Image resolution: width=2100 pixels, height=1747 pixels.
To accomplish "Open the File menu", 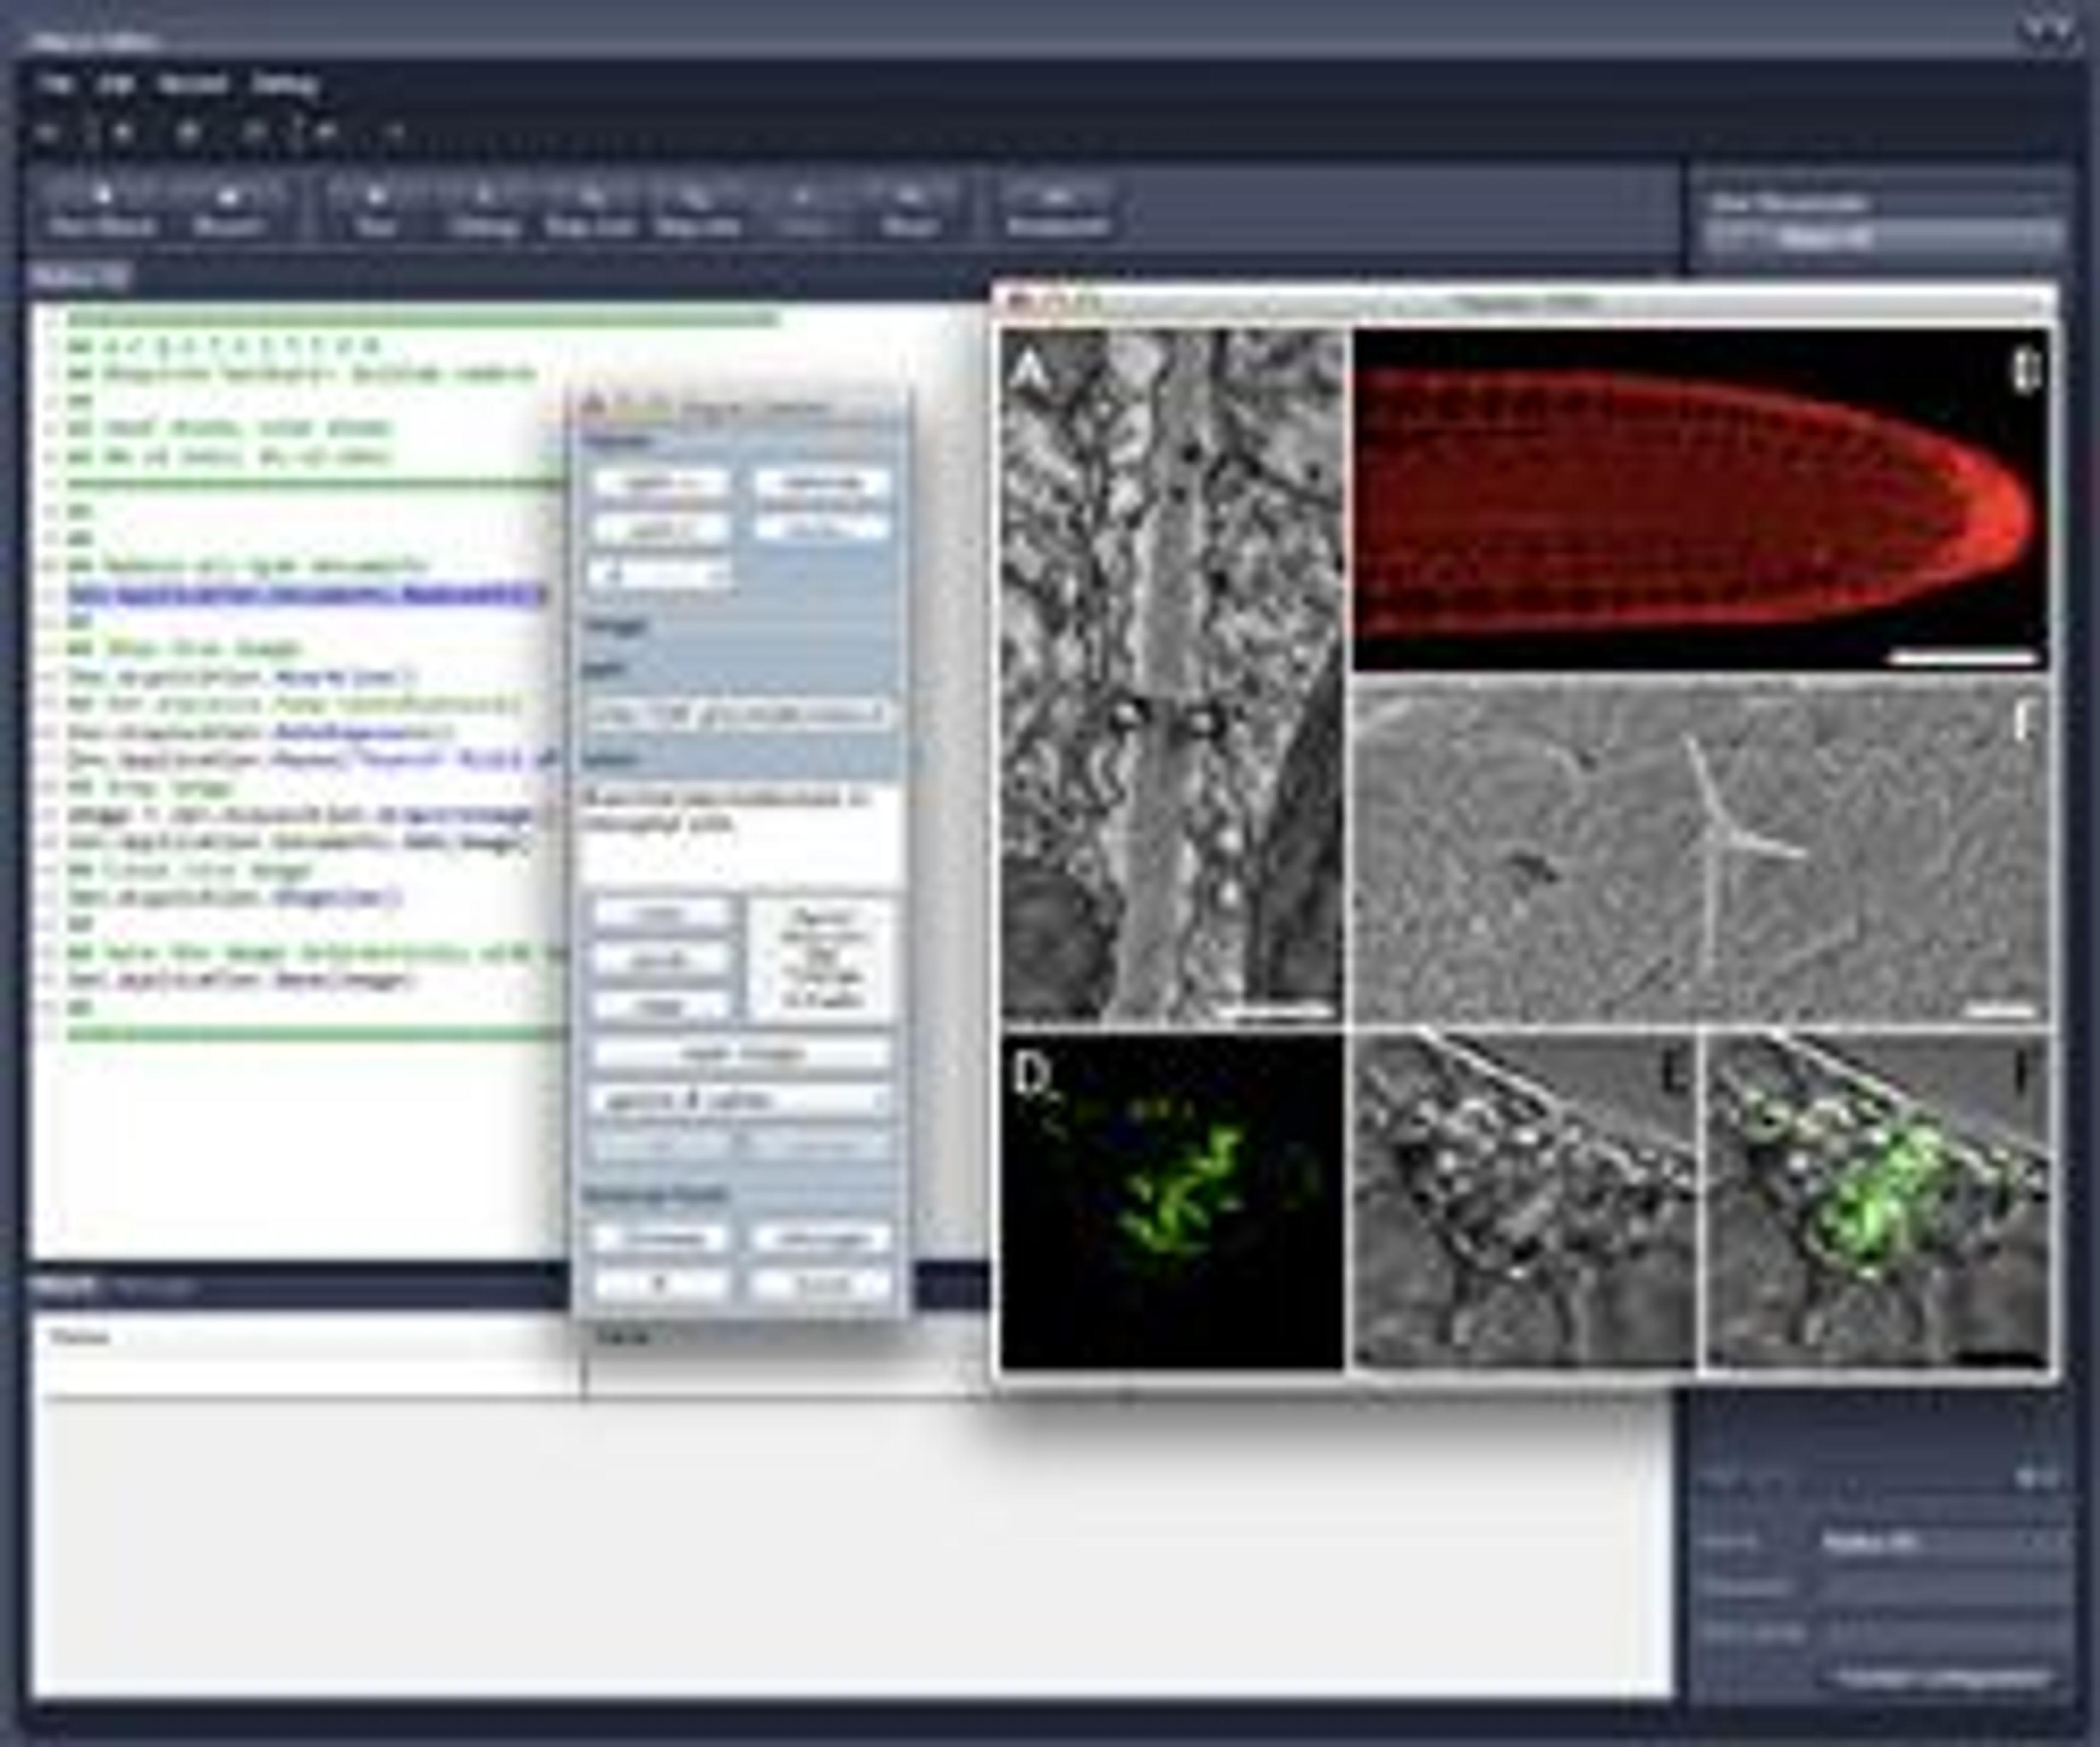I will click(54, 84).
